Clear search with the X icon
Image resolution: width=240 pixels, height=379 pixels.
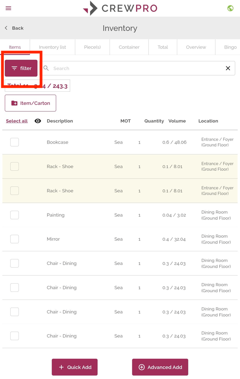[228, 68]
